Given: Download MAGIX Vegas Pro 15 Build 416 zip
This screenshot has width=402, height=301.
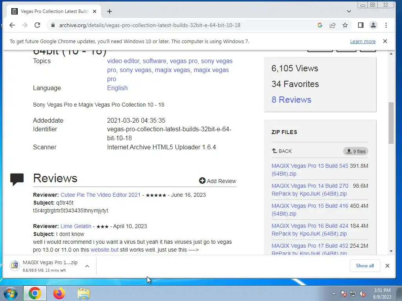Looking at the screenshot, I should pyautogui.click(x=310, y=210).
